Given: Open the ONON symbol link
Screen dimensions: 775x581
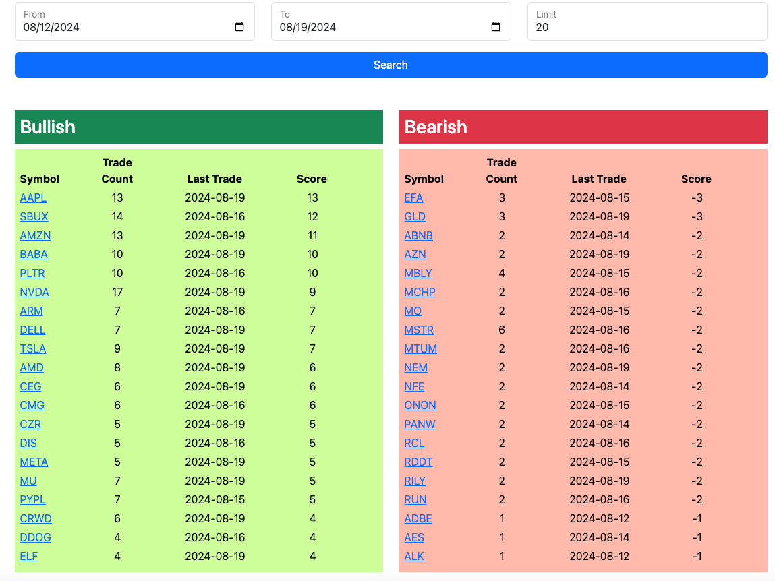Looking at the screenshot, I should click(420, 405).
